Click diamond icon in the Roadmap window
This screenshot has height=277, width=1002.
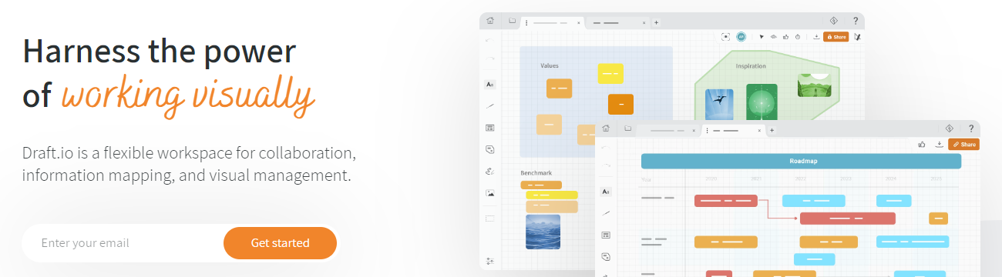coord(950,128)
